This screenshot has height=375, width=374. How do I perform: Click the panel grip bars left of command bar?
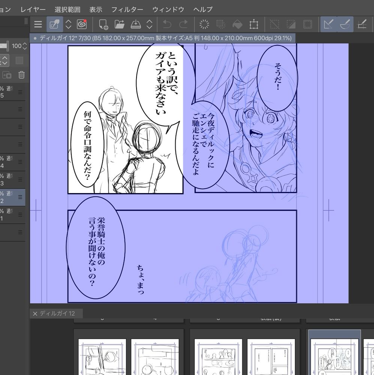[x=26, y=21]
